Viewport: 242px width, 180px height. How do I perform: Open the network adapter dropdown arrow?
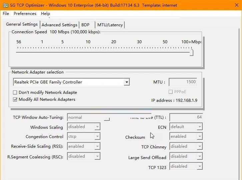click(127, 82)
